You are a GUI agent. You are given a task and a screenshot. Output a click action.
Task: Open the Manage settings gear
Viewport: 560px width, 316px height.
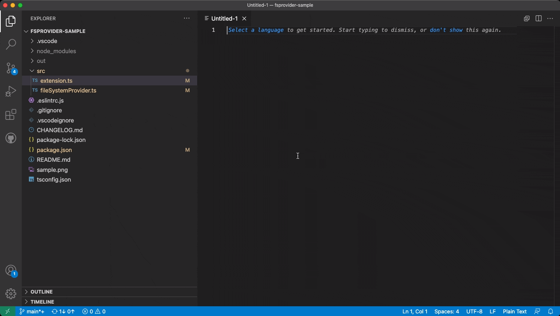point(11,294)
